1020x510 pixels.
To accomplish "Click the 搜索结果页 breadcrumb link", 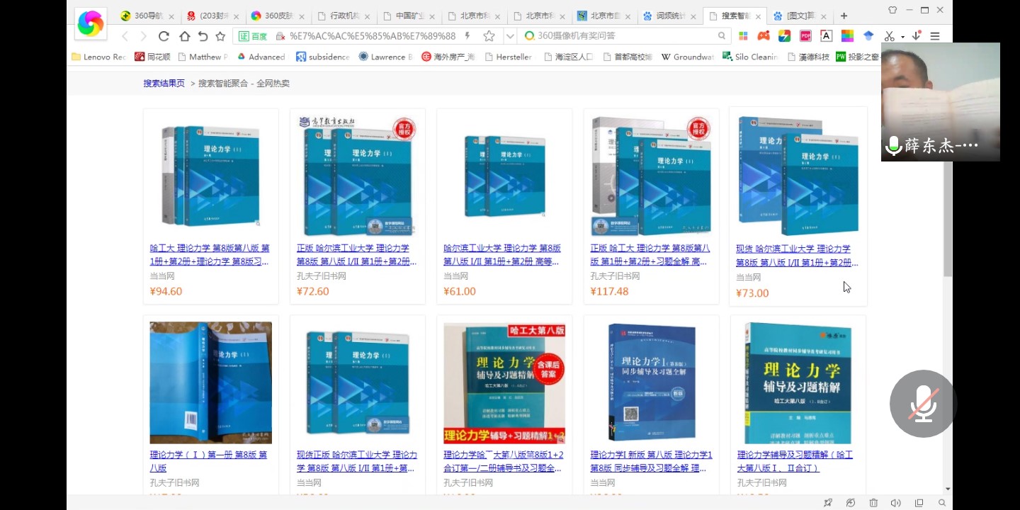I will click(x=164, y=83).
